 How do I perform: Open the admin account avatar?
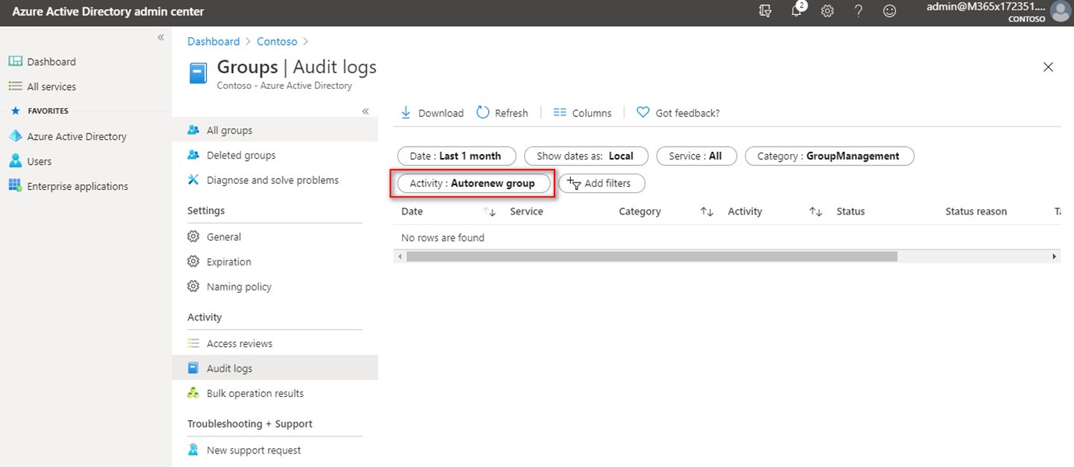coord(1060,11)
